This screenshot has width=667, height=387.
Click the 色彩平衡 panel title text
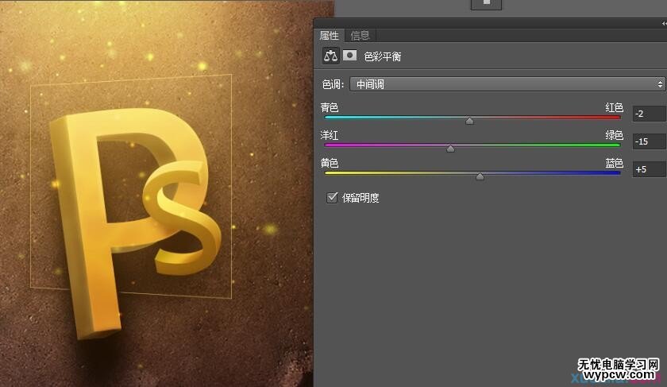(x=383, y=56)
